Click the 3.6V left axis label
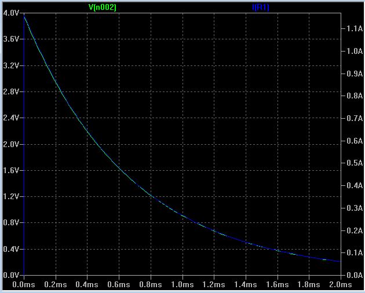The height and width of the screenshot is (293, 365). (11, 39)
